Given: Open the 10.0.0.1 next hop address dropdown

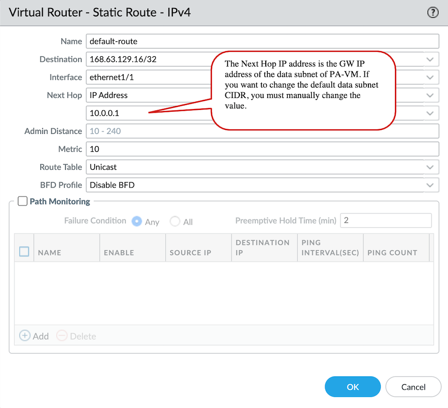Looking at the screenshot, I should [430, 113].
